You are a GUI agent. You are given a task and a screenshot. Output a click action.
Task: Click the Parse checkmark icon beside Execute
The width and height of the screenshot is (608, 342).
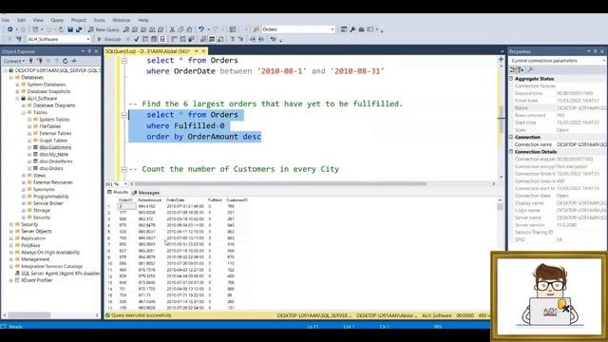pos(137,39)
